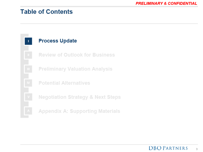Image resolution: width=203 pixels, height=152 pixels.
Task: Click the Table of Contents heading
Action: tap(47, 12)
